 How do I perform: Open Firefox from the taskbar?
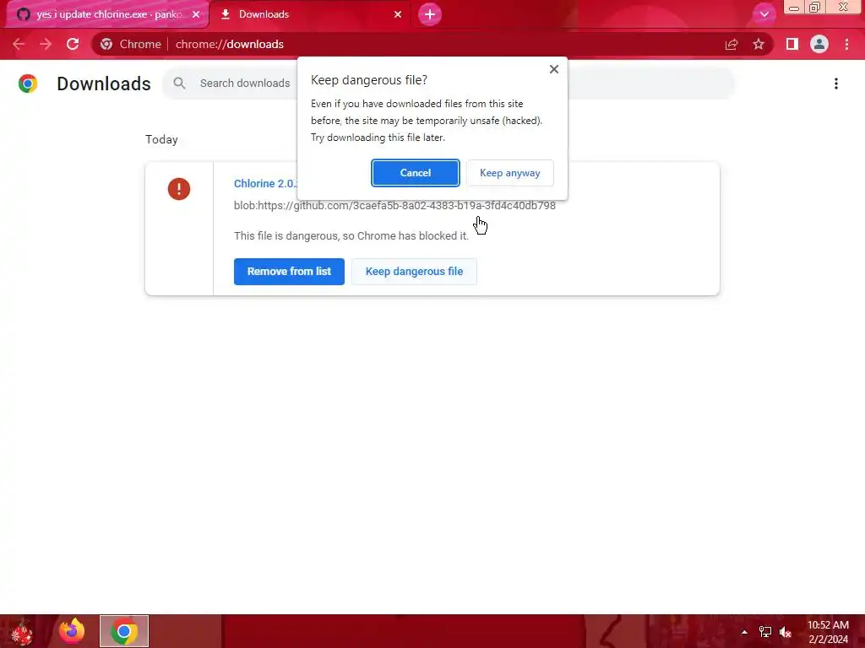[x=73, y=631]
